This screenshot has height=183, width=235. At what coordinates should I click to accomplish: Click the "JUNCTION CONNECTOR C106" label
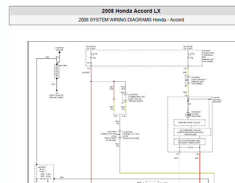coord(108,136)
